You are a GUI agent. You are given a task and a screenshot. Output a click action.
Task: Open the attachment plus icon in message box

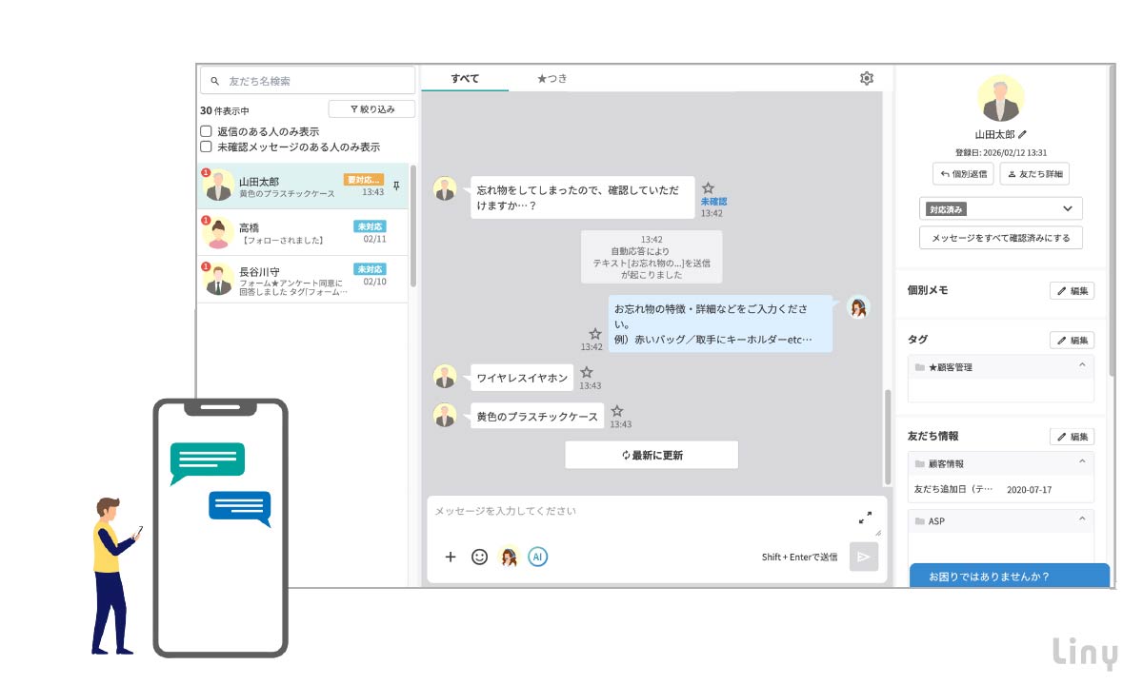coord(451,556)
